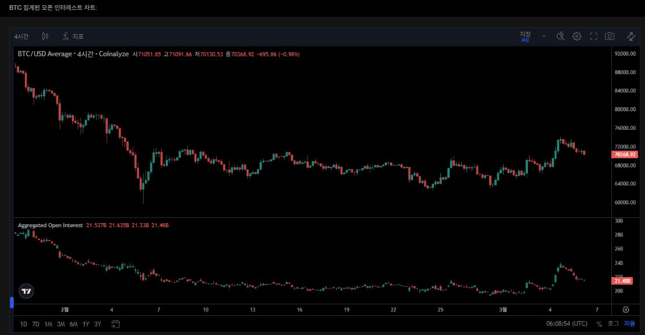The height and width of the screenshot is (335, 645).
Task: Open quick search with the magnifier-lightning icon
Action: [559, 36]
